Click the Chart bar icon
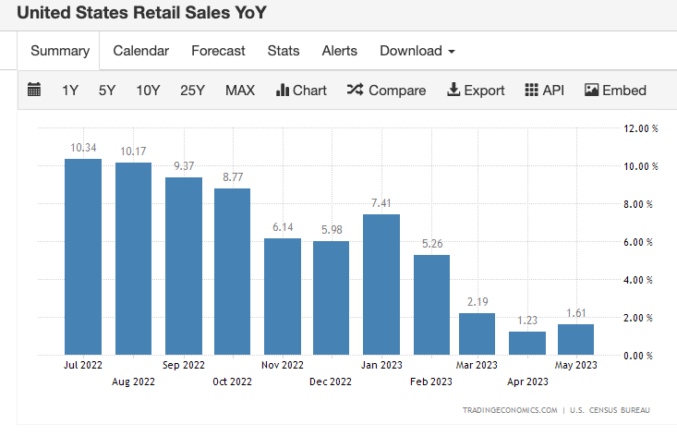The height and width of the screenshot is (436, 677). pos(284,90)
